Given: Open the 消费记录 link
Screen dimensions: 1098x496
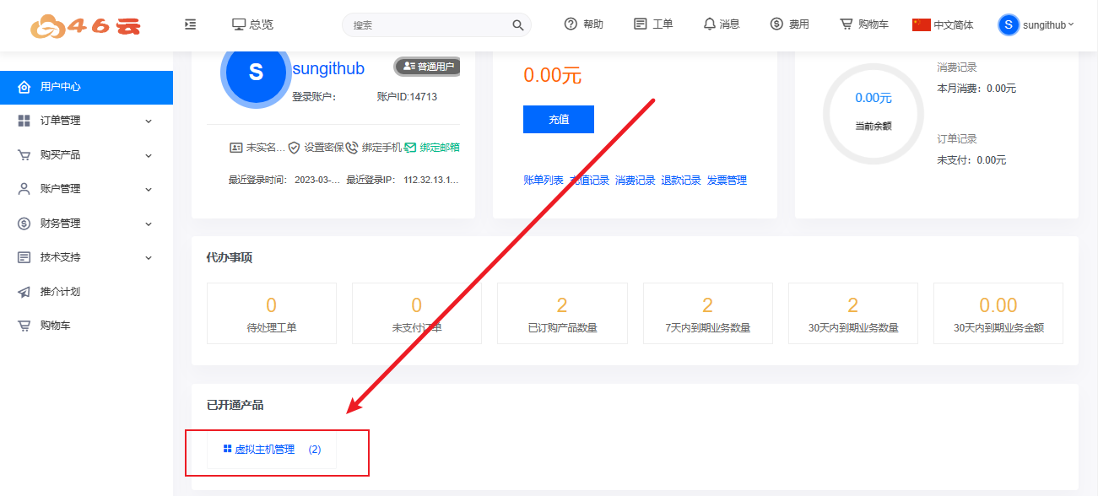Looking at the screenshot, I should click(x=635, y=181).
